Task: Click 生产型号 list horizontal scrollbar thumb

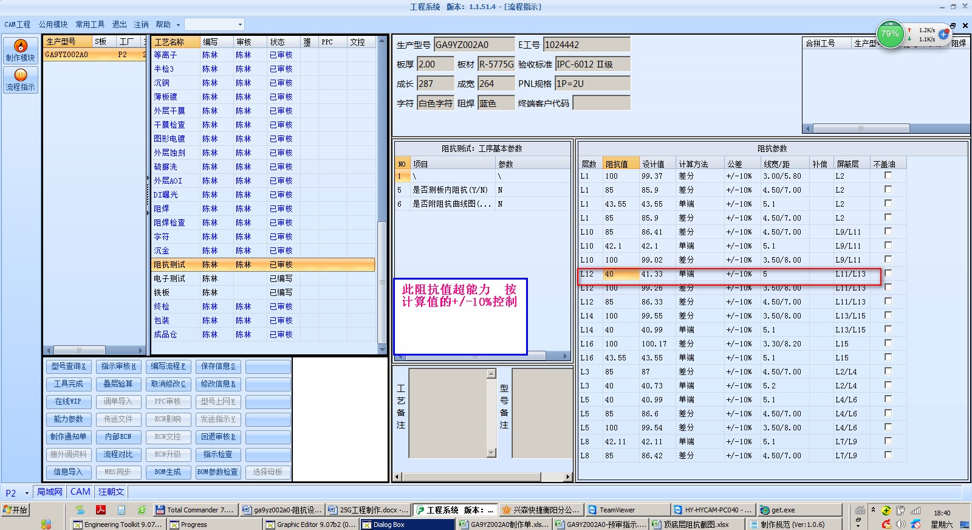Action: click(x=78, y=350)
